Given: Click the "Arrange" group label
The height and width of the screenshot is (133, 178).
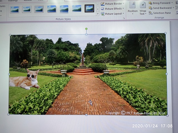Looking at the screenshot, I should 159,17.
